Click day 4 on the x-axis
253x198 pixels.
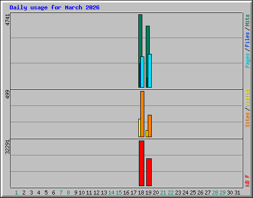click(39, 193)
